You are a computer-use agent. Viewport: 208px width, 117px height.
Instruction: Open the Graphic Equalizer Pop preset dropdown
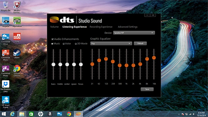point(111,43)
